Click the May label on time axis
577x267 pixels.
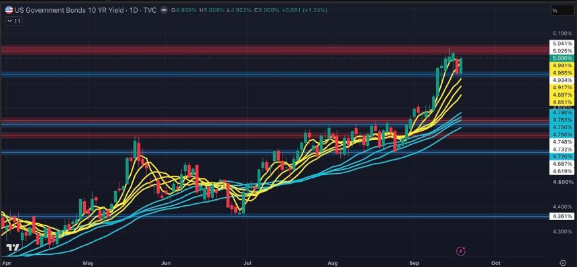pos(88,263)
